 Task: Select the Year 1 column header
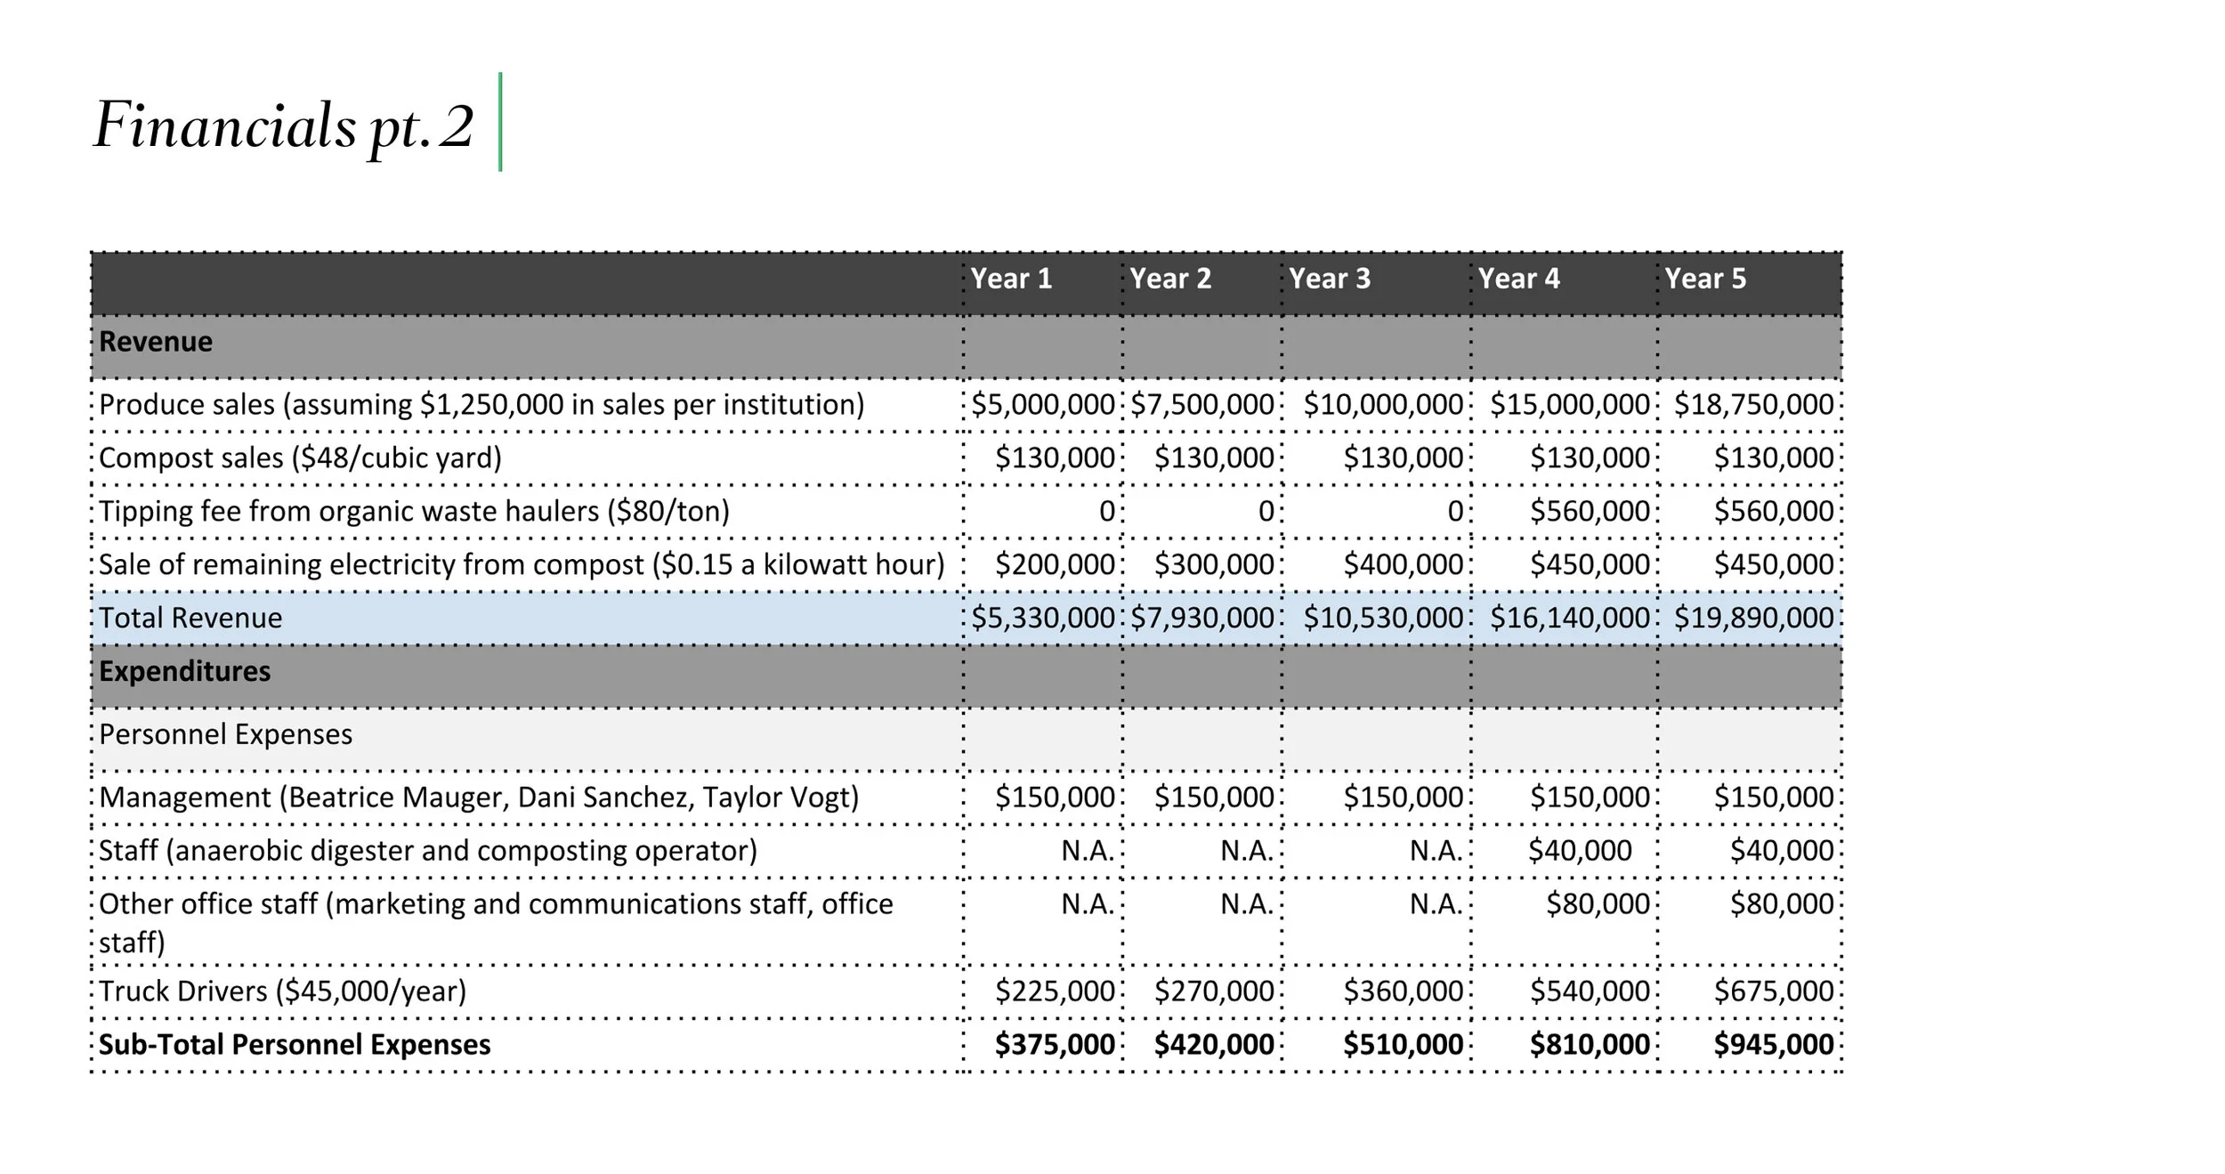1011,279
